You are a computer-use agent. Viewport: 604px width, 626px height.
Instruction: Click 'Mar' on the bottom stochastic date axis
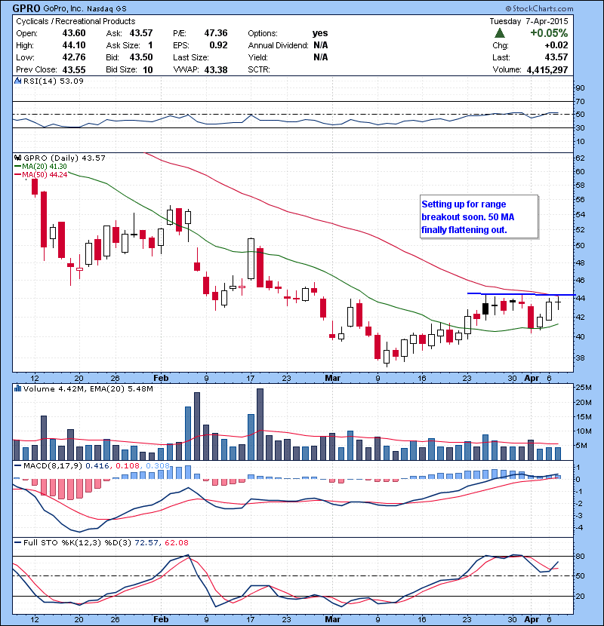333,620
